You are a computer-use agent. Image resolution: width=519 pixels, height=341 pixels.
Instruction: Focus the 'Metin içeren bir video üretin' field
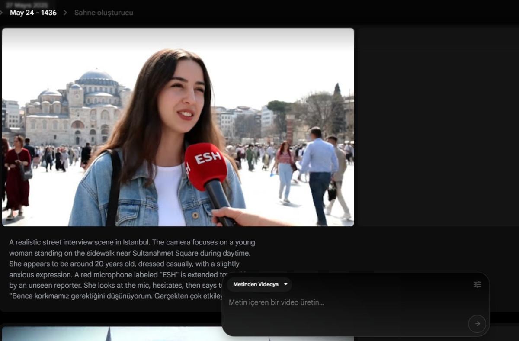(346, 302)
